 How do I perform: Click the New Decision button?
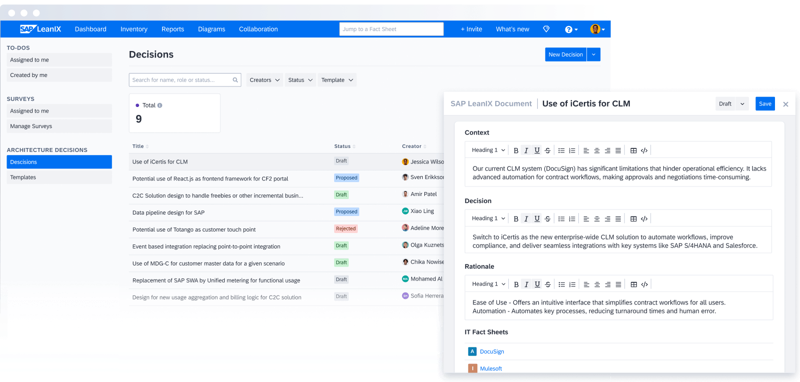click(565, 54)
